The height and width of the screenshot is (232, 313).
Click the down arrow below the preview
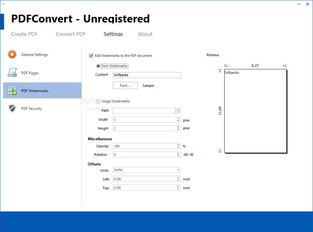click(x=220, y=150)
